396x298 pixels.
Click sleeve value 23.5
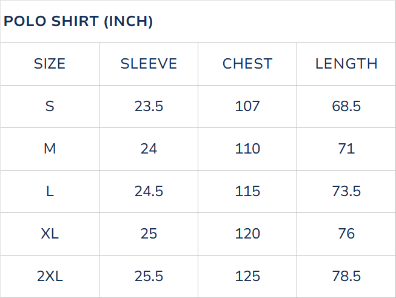click(x=149, y=106)
